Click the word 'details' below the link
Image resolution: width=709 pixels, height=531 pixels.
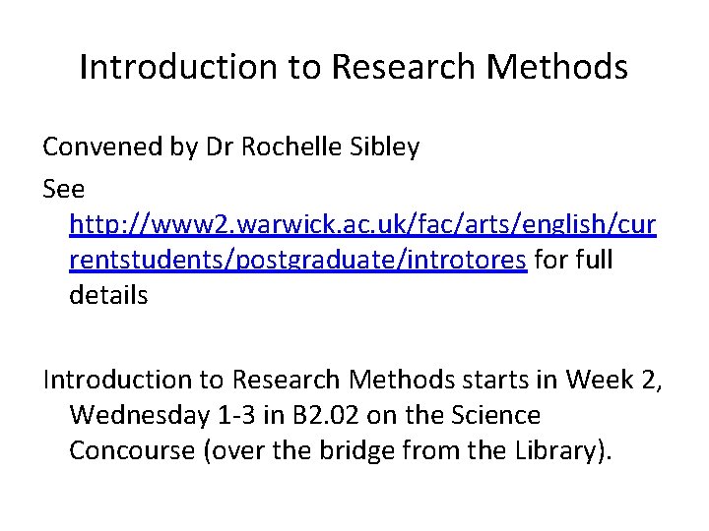[108, 295]
